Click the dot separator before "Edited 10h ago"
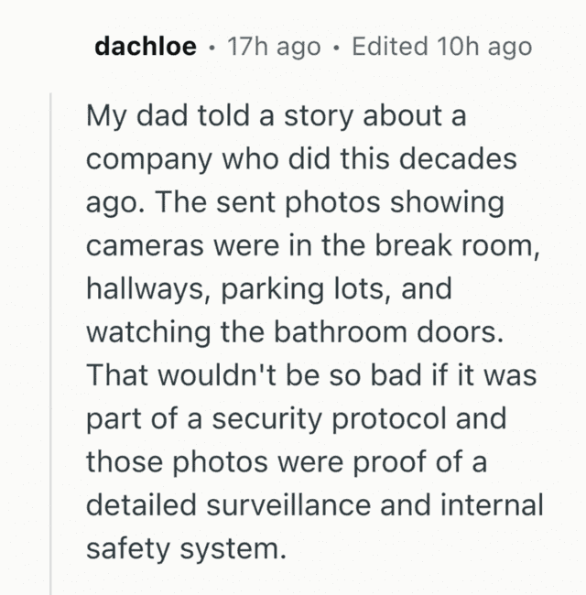This screenshot has height=595, width=586. (336, 47)
